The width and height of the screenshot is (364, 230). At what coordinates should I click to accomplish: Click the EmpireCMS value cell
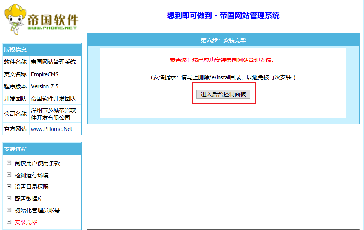[55, 74]
